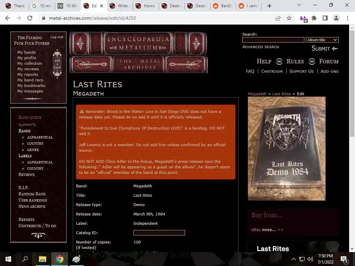Open the Rules page

click(295, 61)
